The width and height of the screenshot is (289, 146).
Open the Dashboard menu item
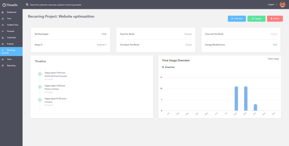click(x=11, y=12)
